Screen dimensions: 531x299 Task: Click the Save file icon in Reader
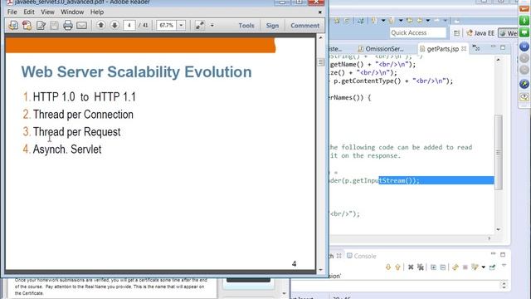point(54,26)
